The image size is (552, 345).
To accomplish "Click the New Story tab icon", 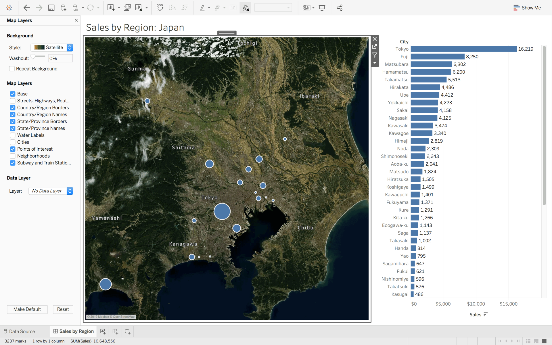I will pos(128,331).
